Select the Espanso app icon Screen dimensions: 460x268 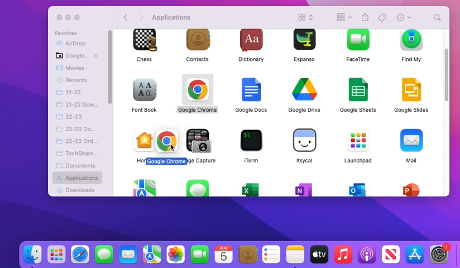tap(304, 40)
